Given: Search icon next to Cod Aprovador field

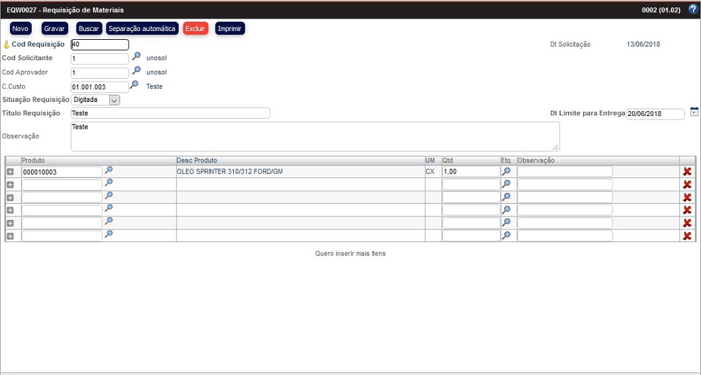Looking at the screenshot, I should [136, 71].
